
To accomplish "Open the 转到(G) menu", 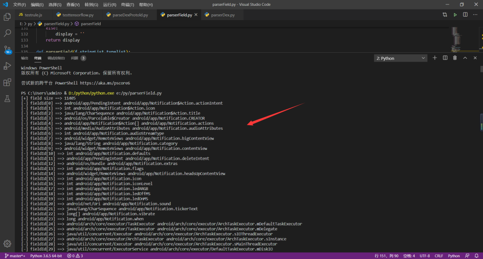I will coord(91,4).
